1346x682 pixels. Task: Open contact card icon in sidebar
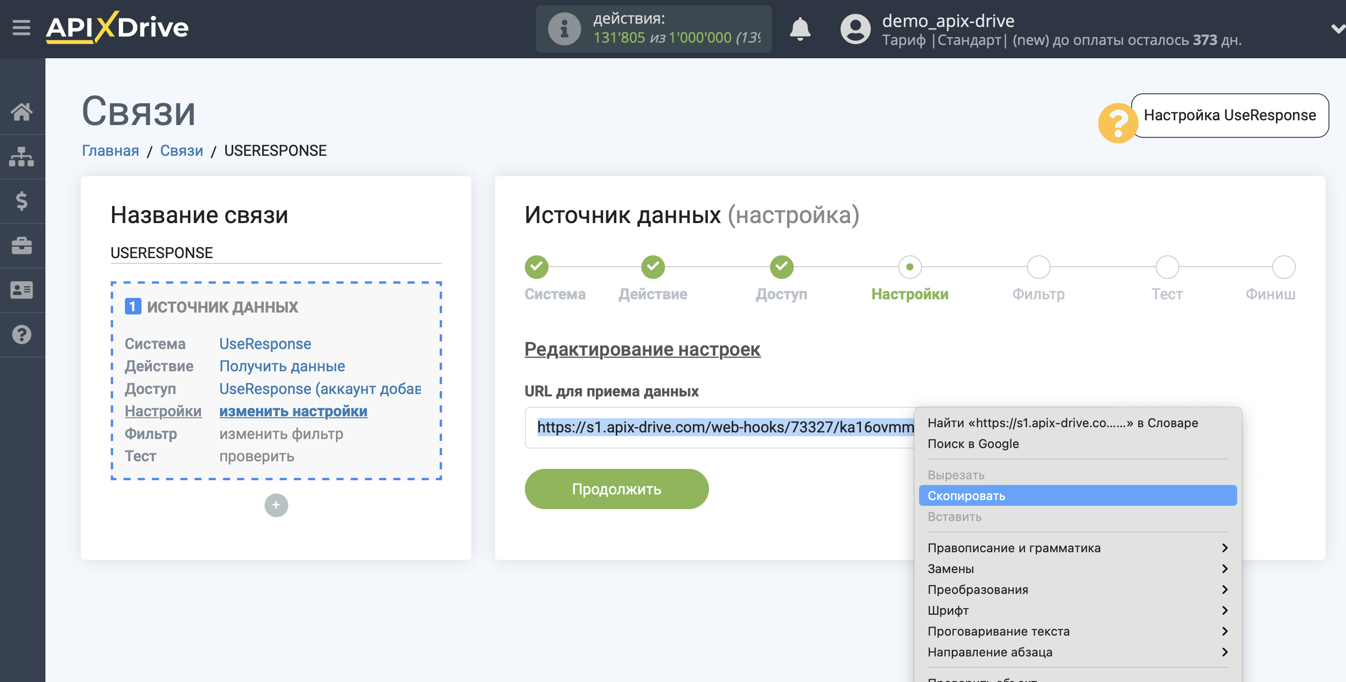(x=21, y=290)
